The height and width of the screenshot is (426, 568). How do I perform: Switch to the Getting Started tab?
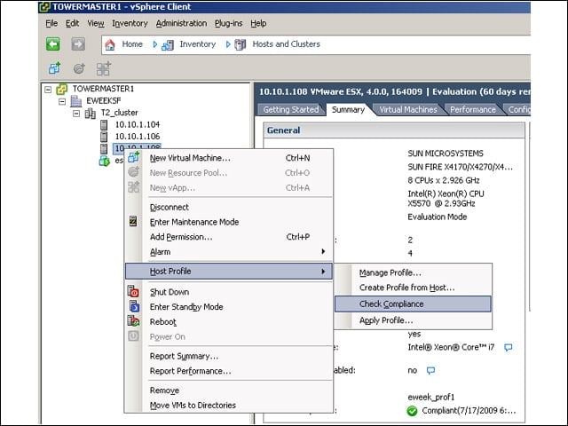290,109
